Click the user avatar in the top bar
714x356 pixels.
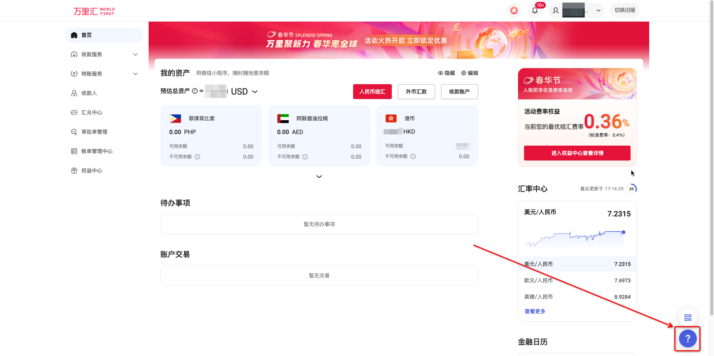pyautogui.click(x=555, y=10)
